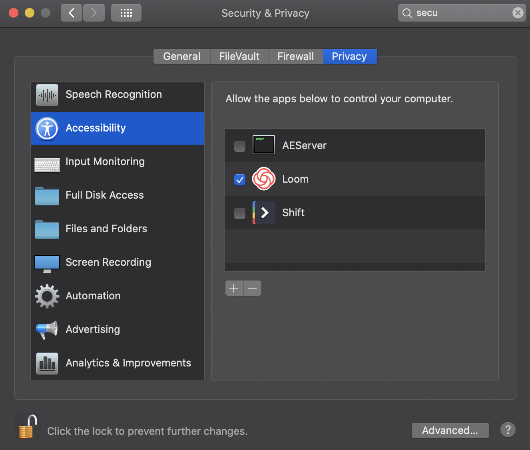Viewport: 530px width, 450px height.
Task: Uncheck the Loom accessibility checkbox
Action: pyautogui.click(x=240, y=179)
